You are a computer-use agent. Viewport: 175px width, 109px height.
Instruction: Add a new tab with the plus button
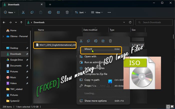[50, 5]
